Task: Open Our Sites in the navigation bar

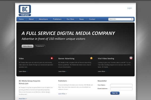Action: [70, 19]
